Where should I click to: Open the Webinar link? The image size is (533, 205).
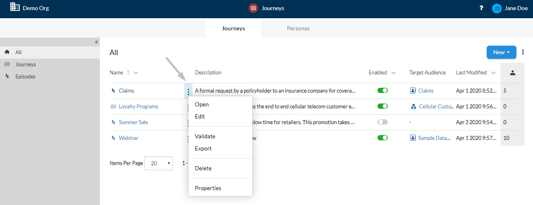click(129, 138)
